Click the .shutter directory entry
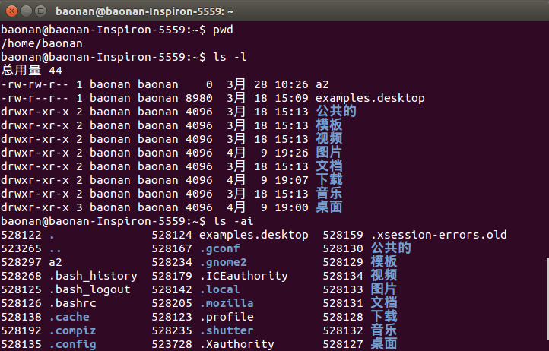Image resolution: width=549 pixels, height=351 pixels. [x=227, y=330]
